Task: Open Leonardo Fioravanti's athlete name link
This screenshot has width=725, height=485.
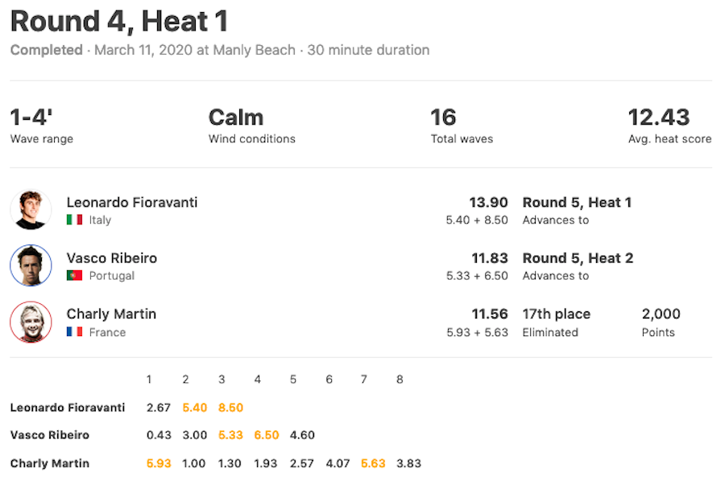Action: 132,202
